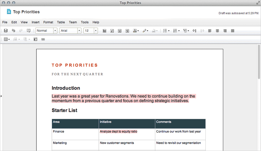This screenshot has width=261, height=151.
Task: Justify the paragraph text
Action: coord(233,31)
